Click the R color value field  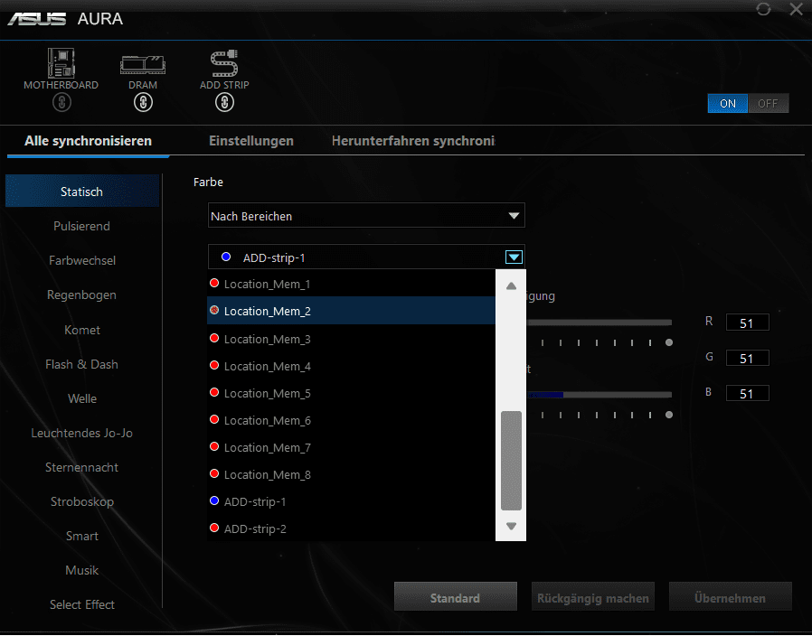click(x=747, y=323)
